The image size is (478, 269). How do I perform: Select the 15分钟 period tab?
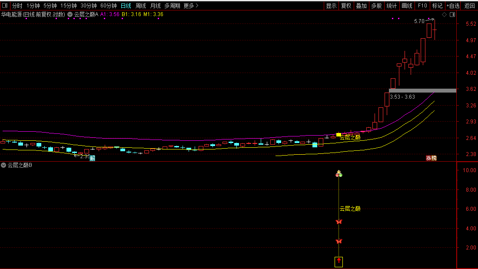68,6
